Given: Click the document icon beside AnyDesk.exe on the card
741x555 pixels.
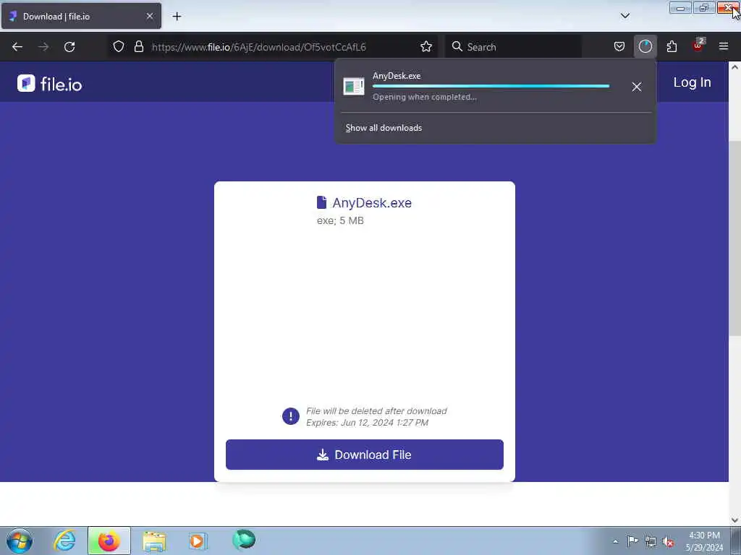Looking at the screenshot, I should click(321, 202).
